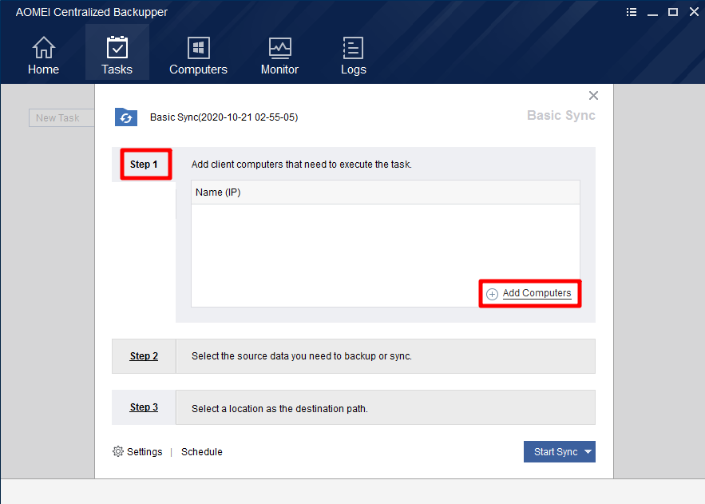
Task: Close the Basic Sync dialog
Action: click(593, 95)
